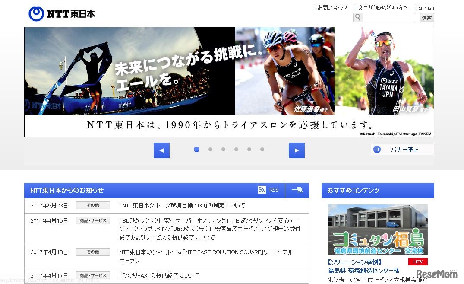The height and width of the screenshot is (284, 464).
Task: Click the NTT東日本からのお知らせ header
Action: click(x=67, y=190)
